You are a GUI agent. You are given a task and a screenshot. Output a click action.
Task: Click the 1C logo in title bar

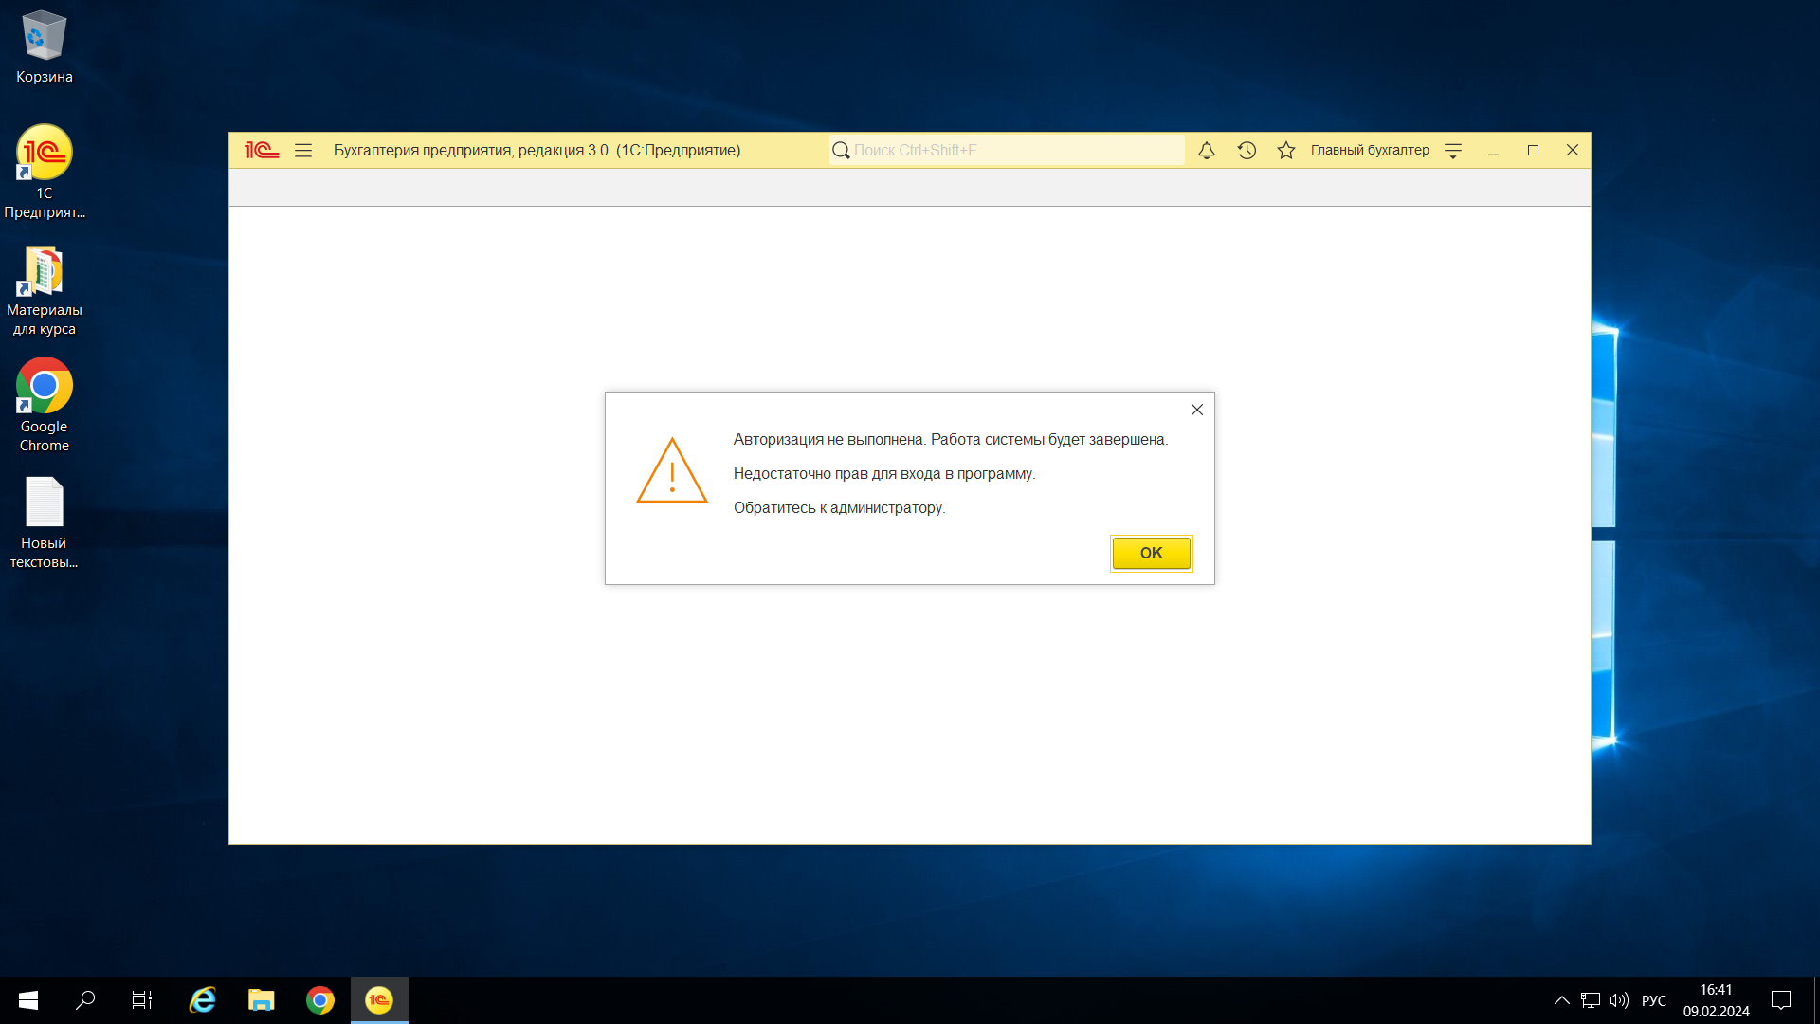click(x=262, y=151)
